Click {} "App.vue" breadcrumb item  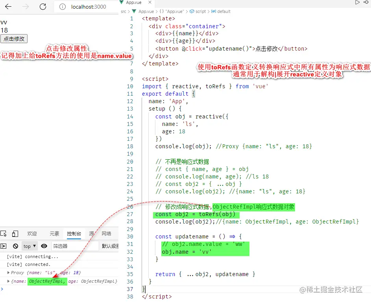point(172,11)
